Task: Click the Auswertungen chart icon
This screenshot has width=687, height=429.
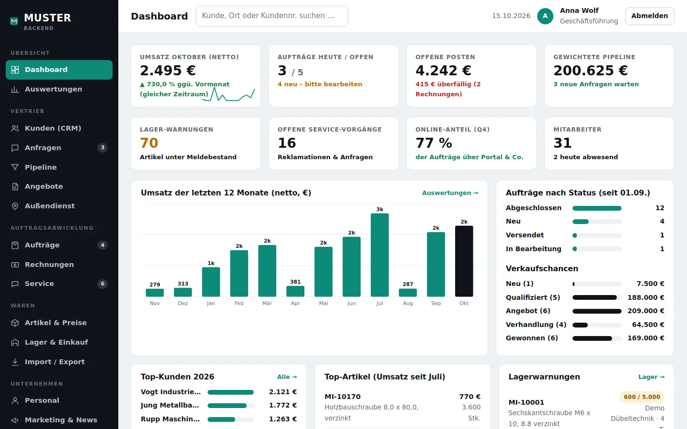Action: point(15,89)
